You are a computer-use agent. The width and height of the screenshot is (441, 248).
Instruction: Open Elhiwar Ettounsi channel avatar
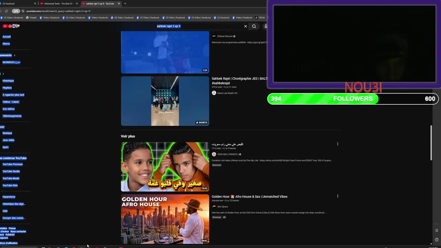[x=214, y=36]
